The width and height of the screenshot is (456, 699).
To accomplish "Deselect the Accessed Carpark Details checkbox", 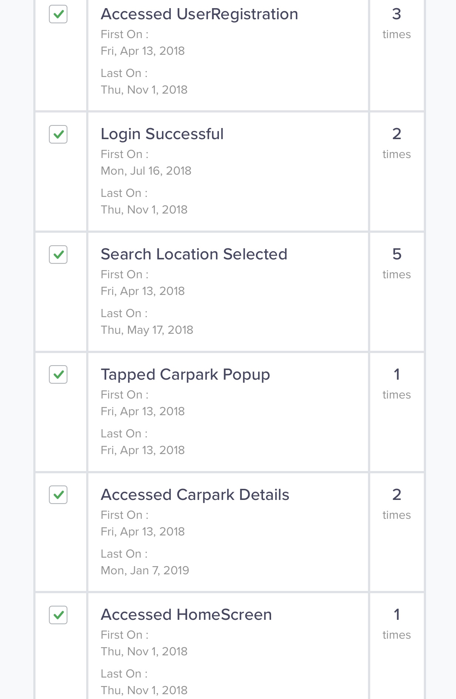I will pyautogui.click(x=58, y=495).
